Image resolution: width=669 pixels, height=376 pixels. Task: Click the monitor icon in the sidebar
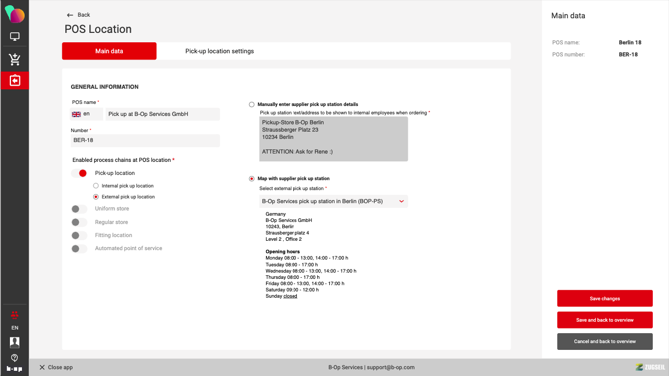click(15, 37)
